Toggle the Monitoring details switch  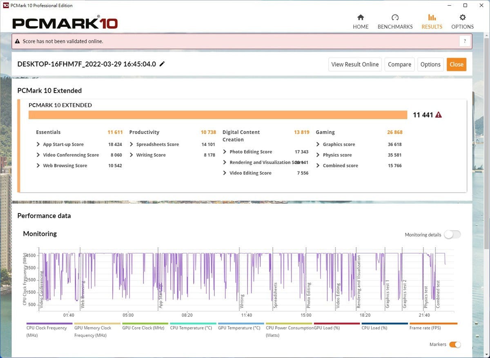452,234
